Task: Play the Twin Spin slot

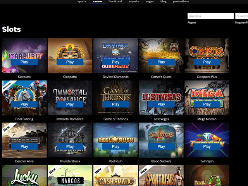Action: (x=207, y=146)
